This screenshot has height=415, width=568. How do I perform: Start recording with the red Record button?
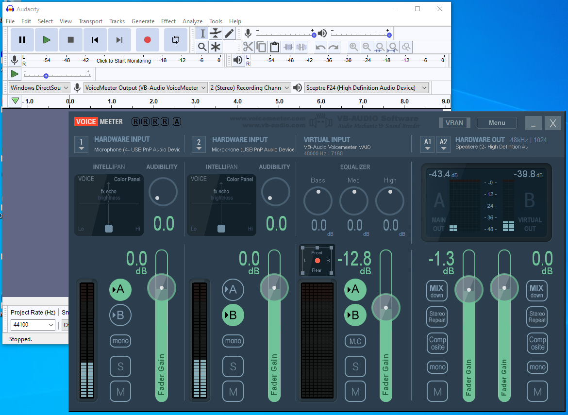point(148,40)
